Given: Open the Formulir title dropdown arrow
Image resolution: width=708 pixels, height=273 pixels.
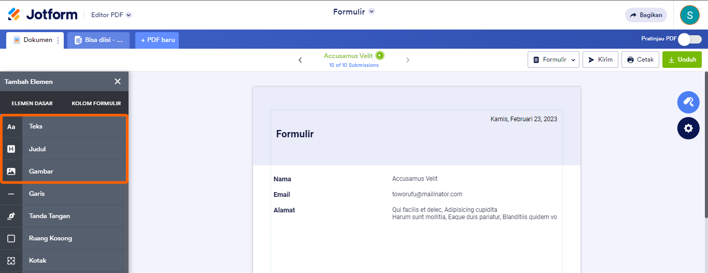Looking at the screenshot, I should click(x=372, y=11).
